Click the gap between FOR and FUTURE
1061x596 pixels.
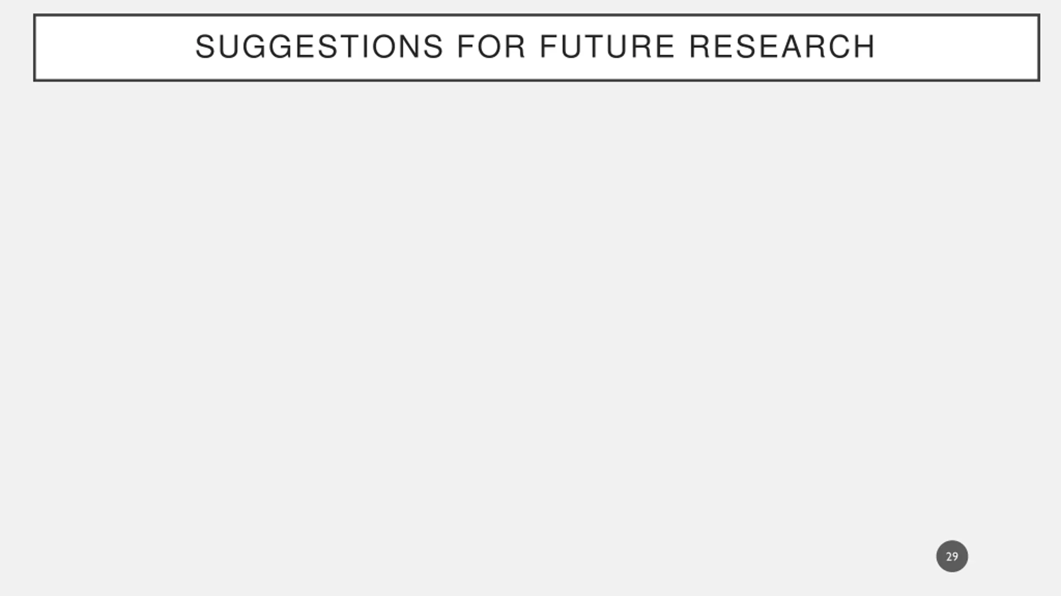tap(533, 46)
